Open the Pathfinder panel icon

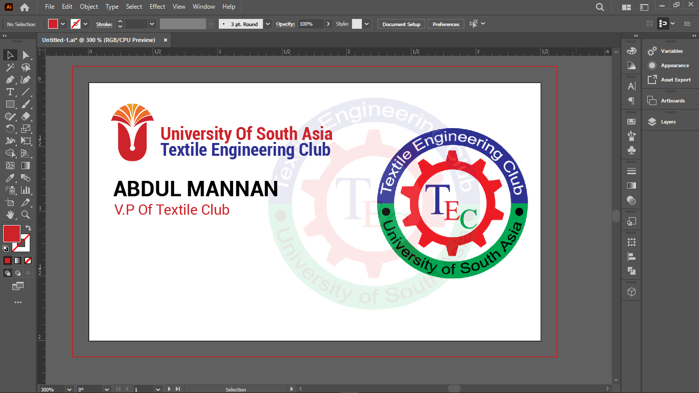[631, 271]
